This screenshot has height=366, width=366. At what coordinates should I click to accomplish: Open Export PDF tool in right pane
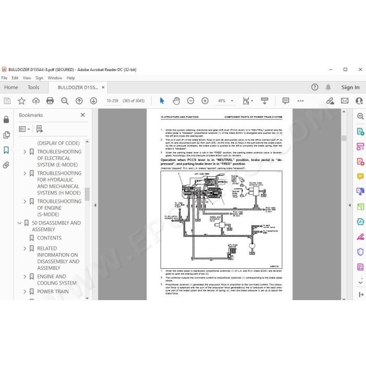pos(360,131)
